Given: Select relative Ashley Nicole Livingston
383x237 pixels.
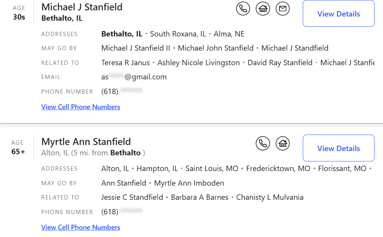Looking at the screenshot, I should pyautogui.click(x=198, y=63).
